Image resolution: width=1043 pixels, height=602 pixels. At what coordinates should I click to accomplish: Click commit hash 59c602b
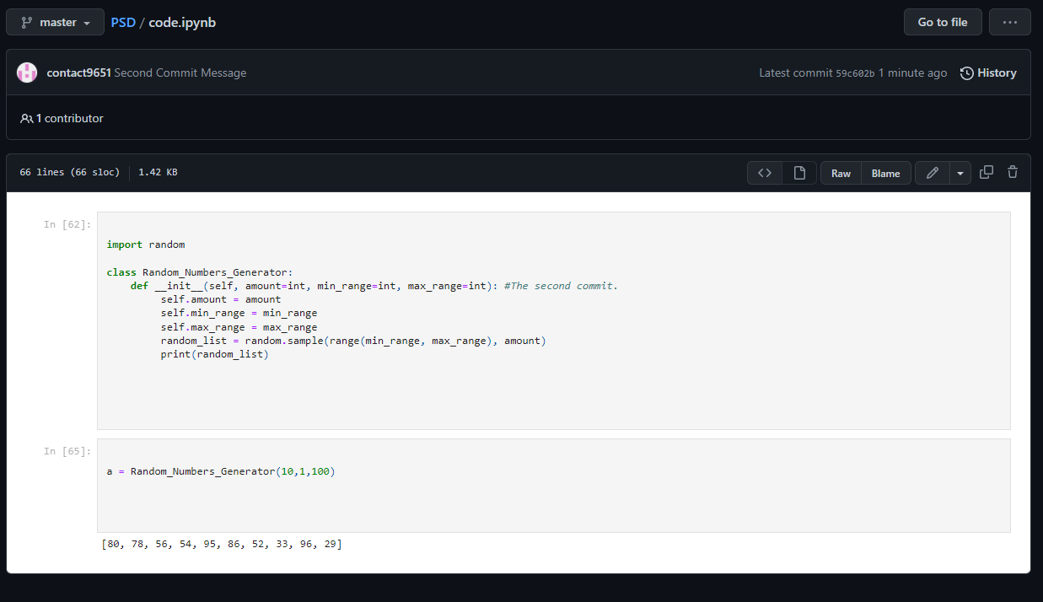coord(854,73)
